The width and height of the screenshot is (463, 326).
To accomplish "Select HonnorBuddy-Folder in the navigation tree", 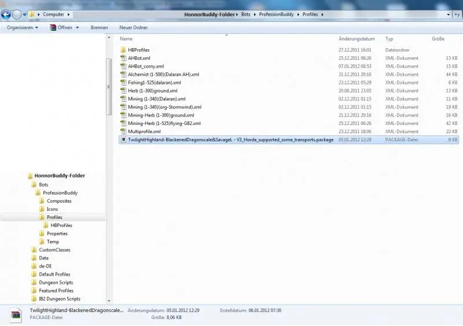I will click(x=60, y=175).
